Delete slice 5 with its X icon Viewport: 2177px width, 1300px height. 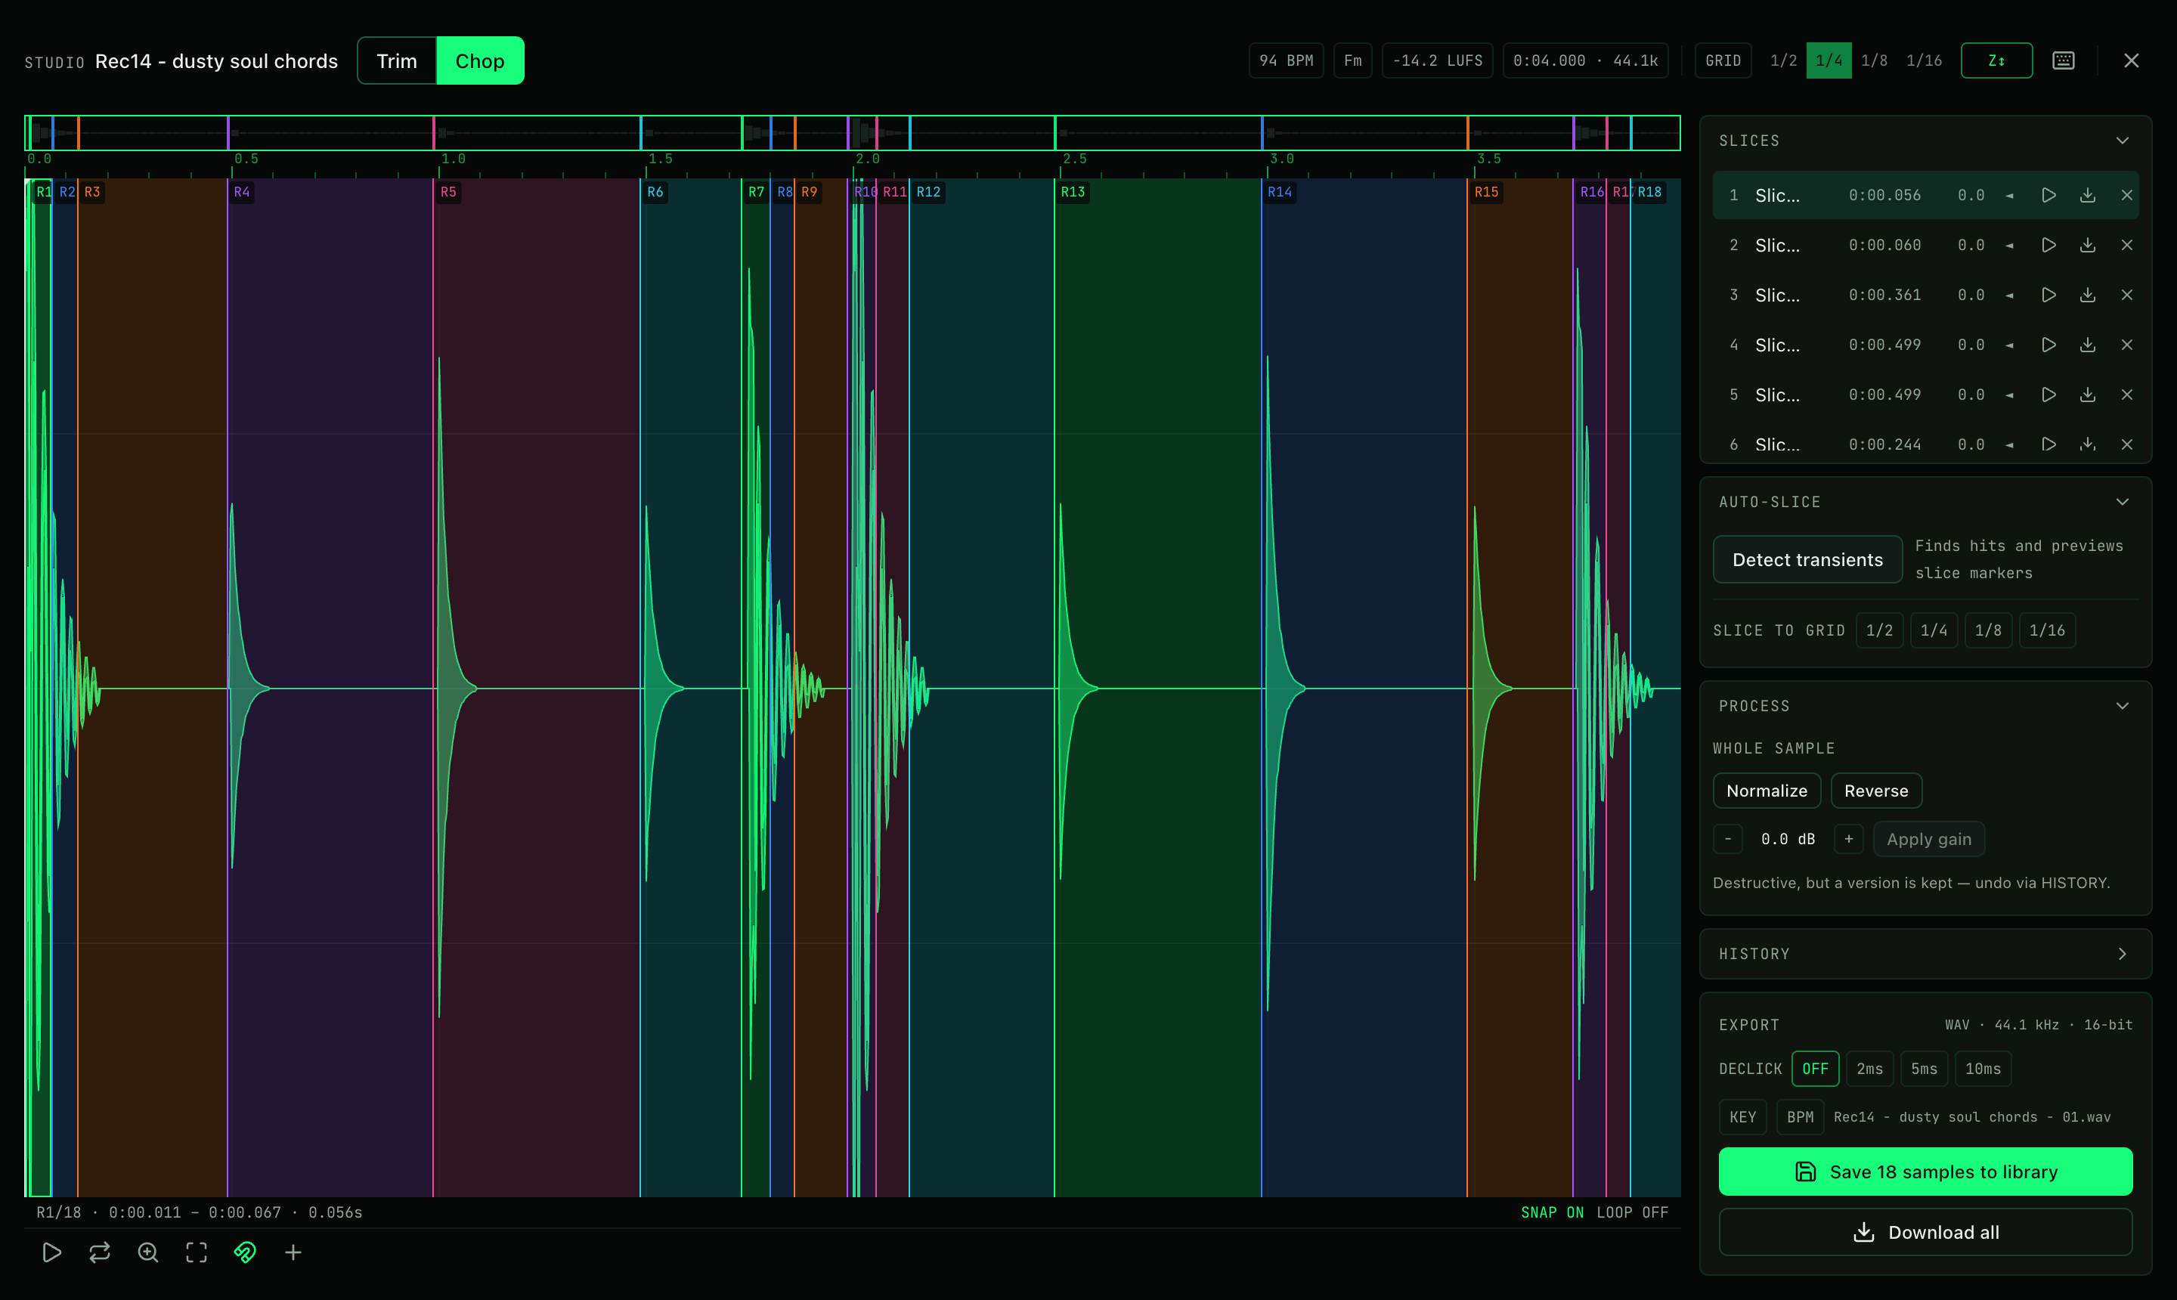click(2127, 395)
